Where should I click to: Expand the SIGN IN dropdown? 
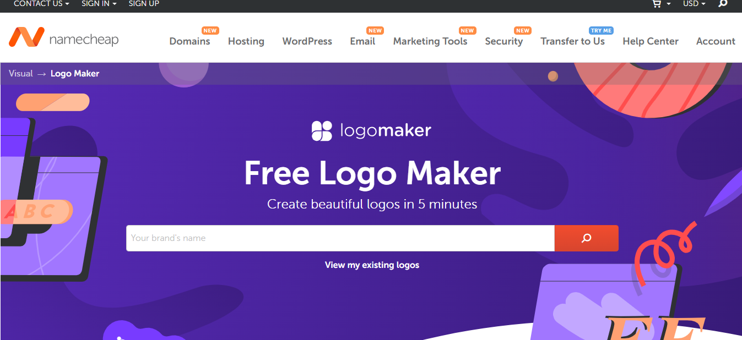click(x=99, y=4)
